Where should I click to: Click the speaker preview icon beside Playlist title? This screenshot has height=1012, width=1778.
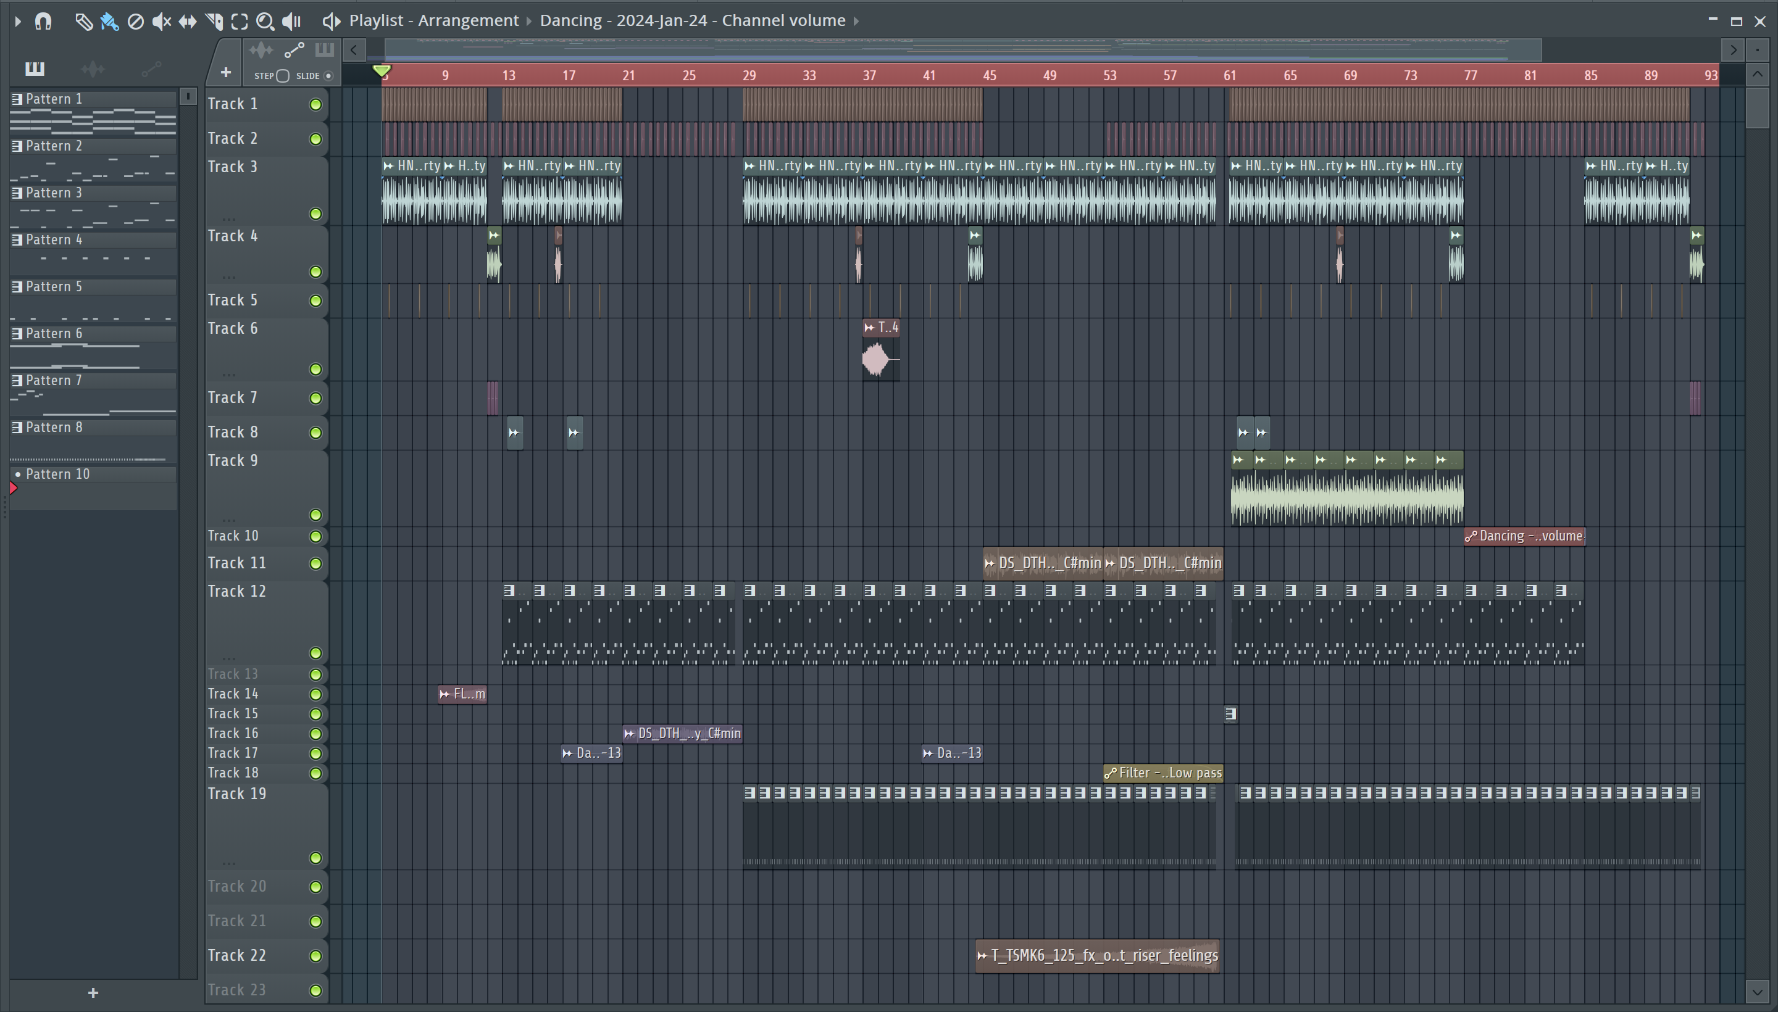pyautogui.click(x=331, y=21)
